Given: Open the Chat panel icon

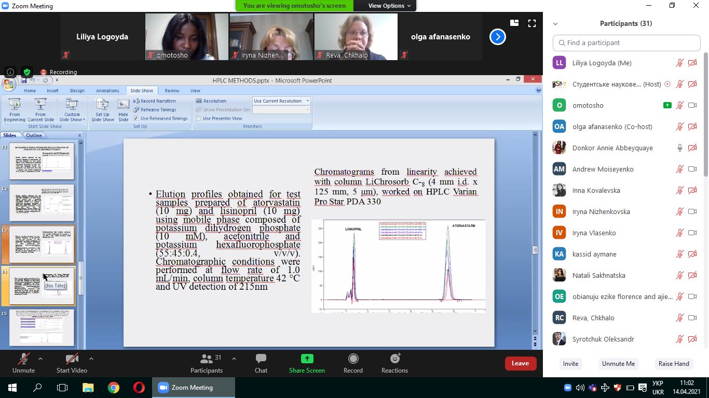Looking at the screenshot, I should [261, 359].
